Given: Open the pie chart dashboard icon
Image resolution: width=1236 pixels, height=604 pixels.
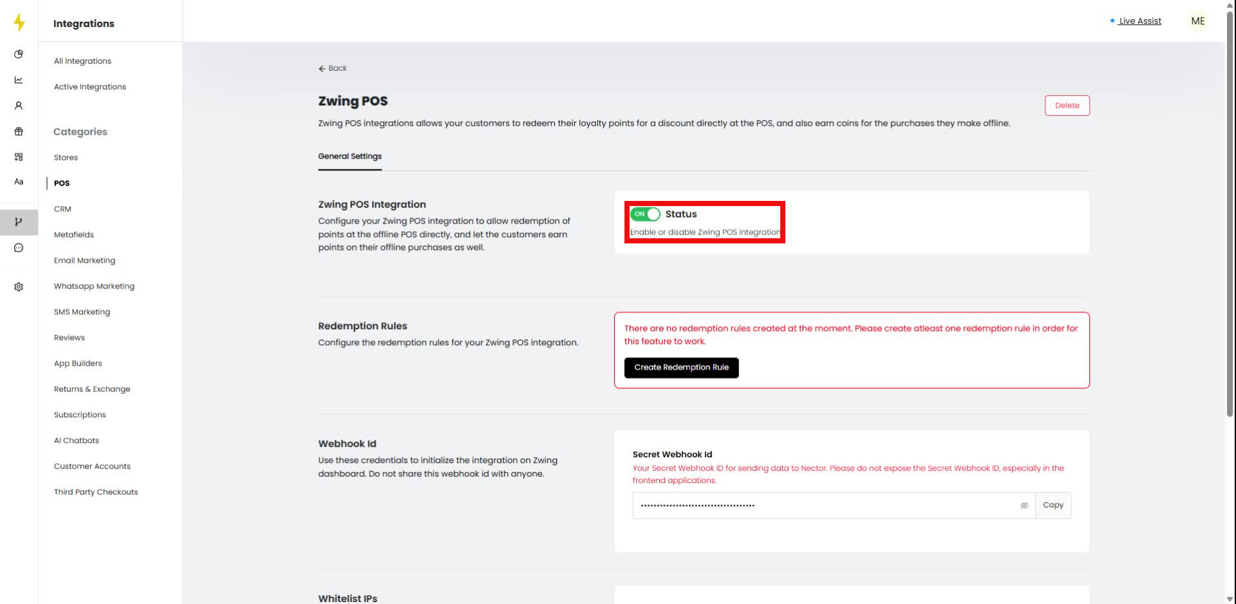Looking at the screenshot, I should click(x=19, y=54).
